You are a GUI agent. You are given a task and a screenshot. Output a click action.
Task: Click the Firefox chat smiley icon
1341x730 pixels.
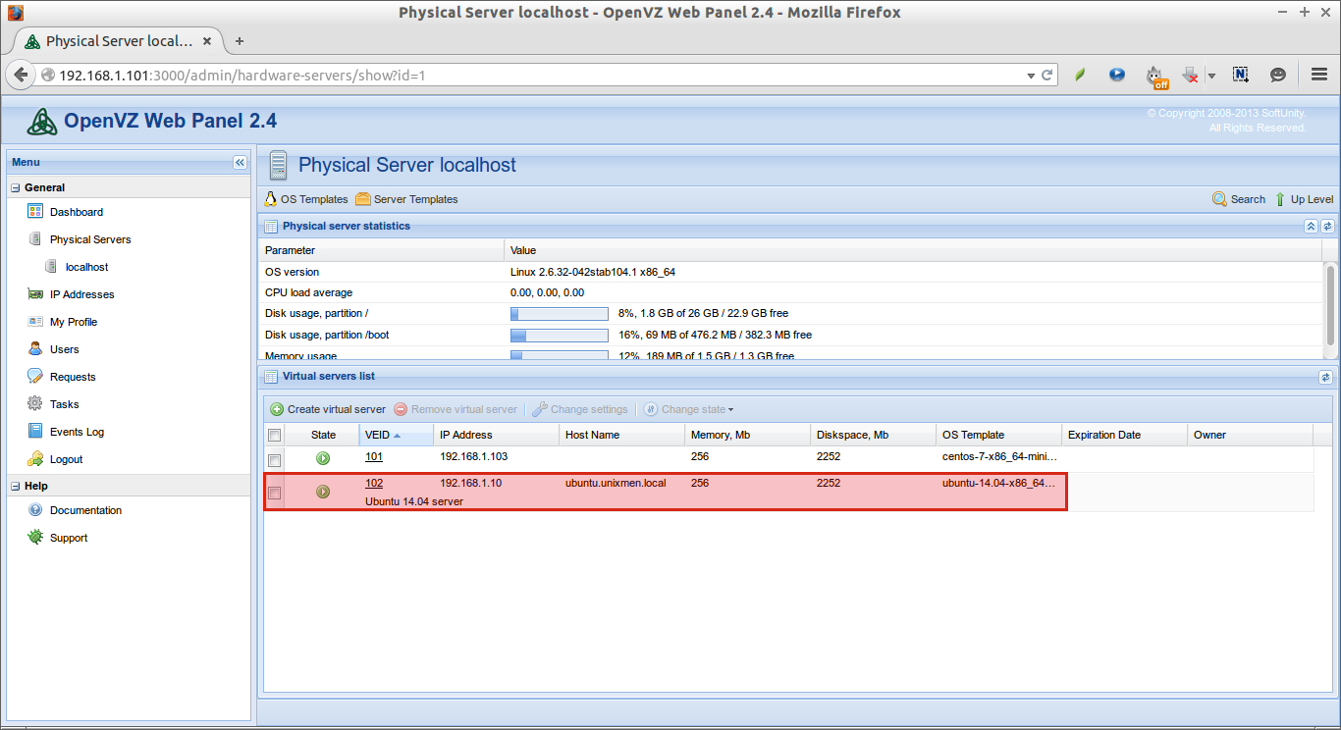tap(1278, 75)
